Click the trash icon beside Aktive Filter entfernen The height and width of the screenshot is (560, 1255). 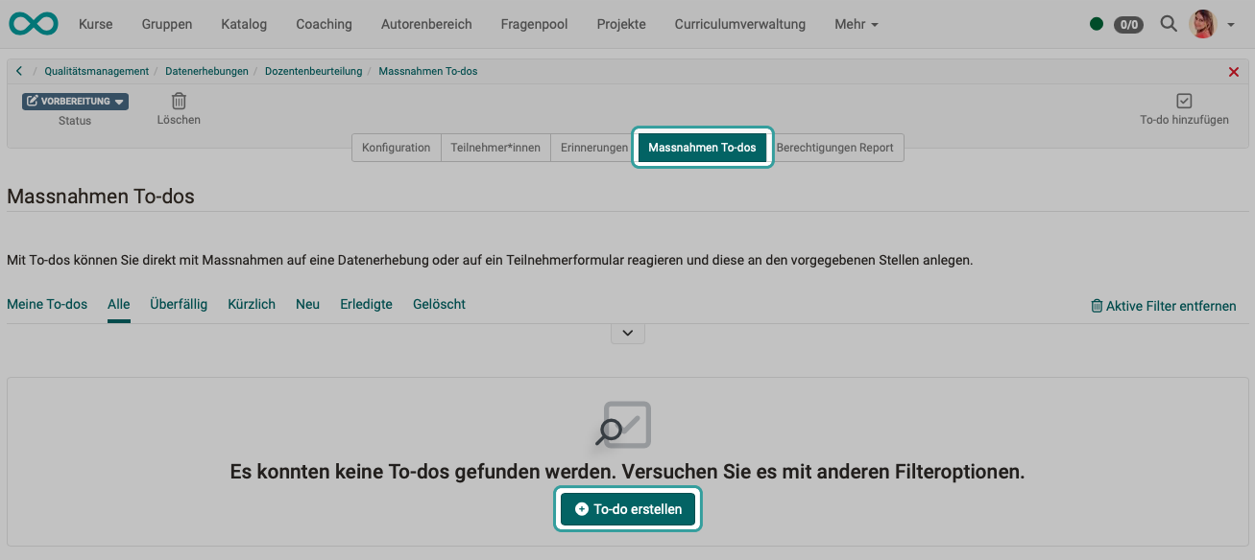(1098, 305)
